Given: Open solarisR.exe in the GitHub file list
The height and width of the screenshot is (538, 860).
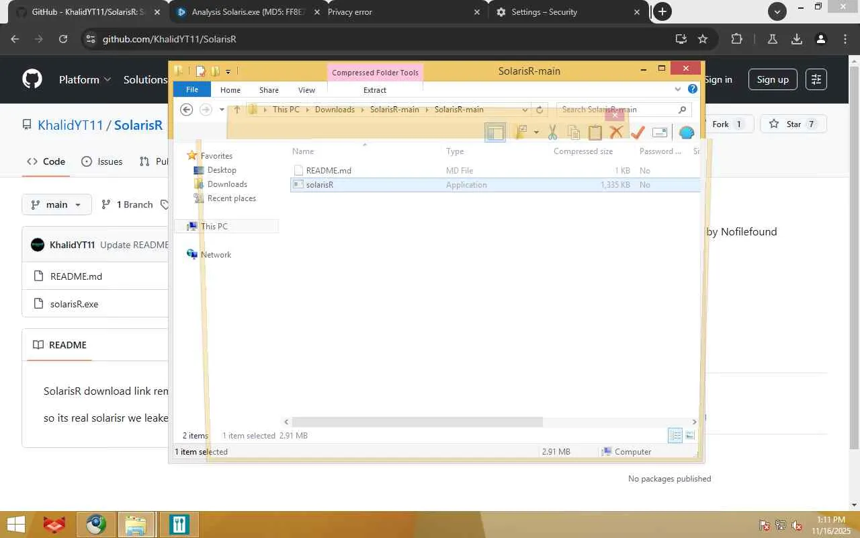Looking at the screenshot, I should (x=74, y=304).
